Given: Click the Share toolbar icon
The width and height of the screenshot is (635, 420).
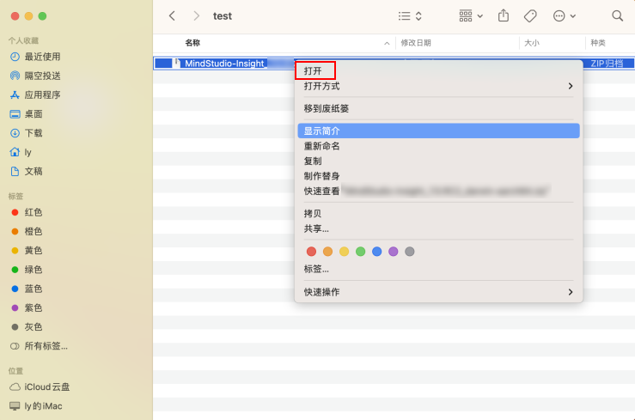Looking at the screenshot, I should [x=504, y=15].
